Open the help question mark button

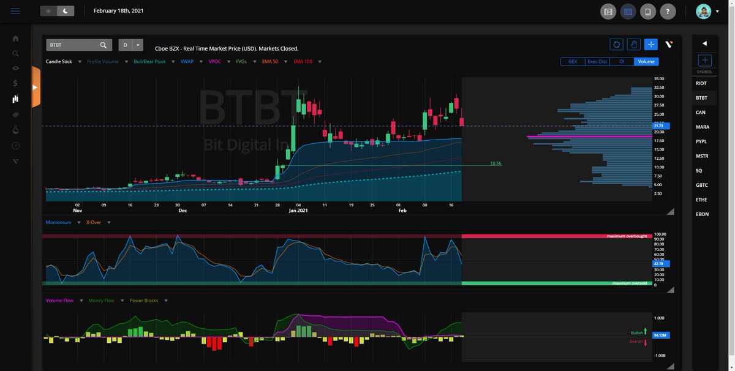(668, 11)
